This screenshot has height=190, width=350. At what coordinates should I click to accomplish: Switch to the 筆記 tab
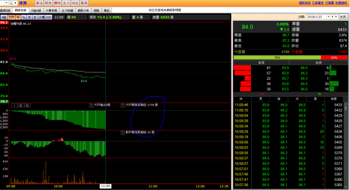pyautogui.click(x=106, y=11)
